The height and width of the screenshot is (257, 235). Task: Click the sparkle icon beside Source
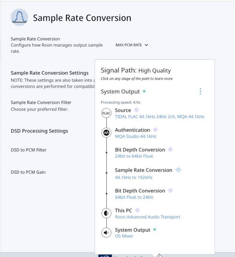(x=137, y=110)
